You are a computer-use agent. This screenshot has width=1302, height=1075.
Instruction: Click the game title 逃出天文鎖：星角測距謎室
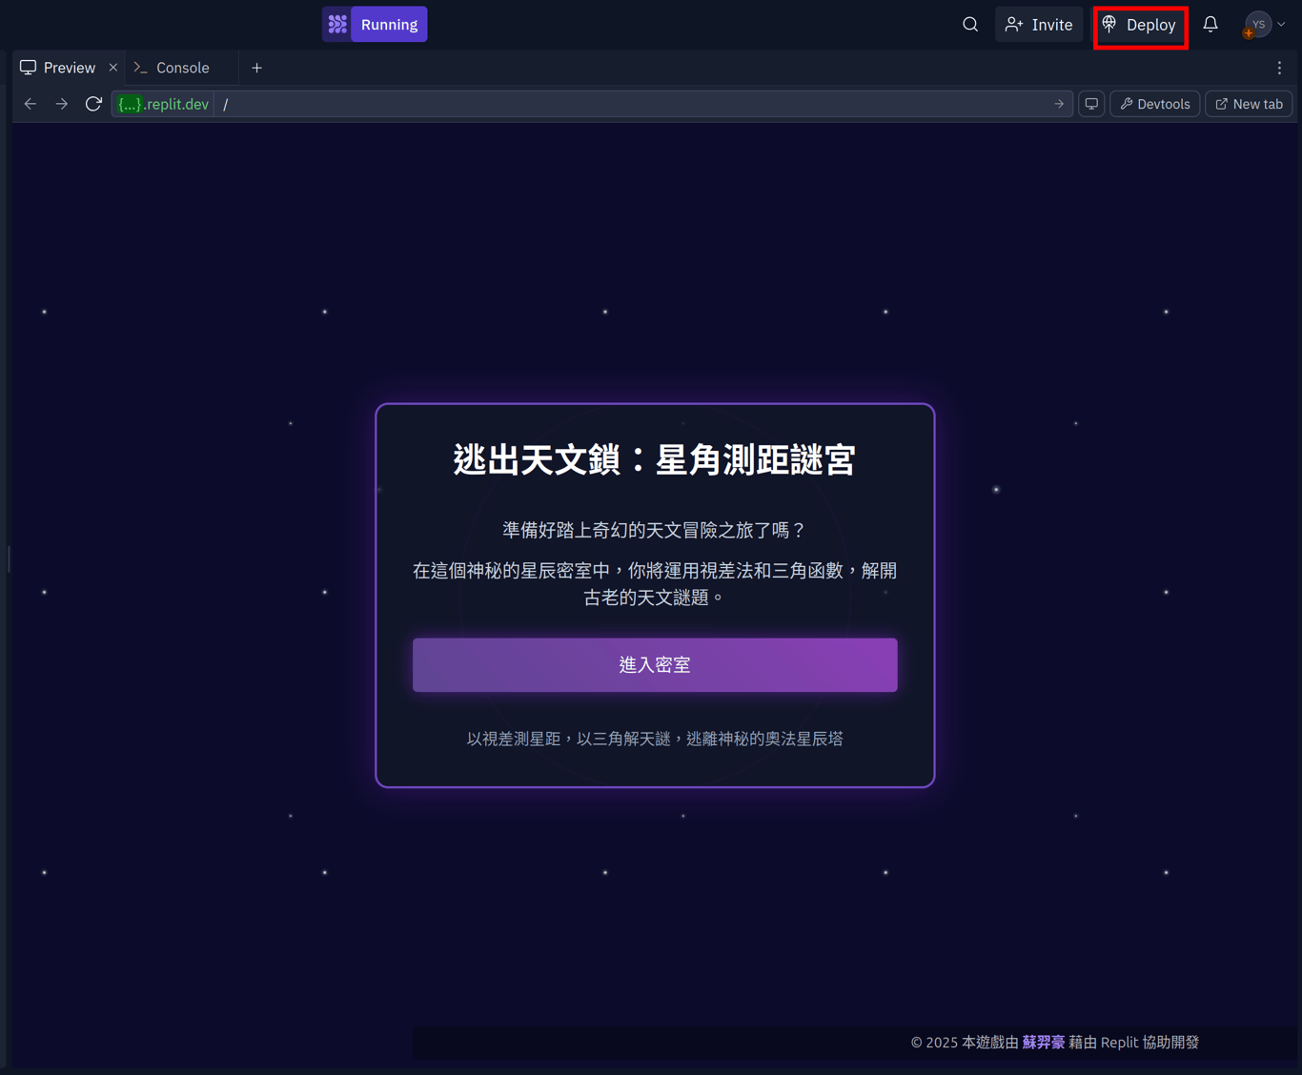pos(655,460)
